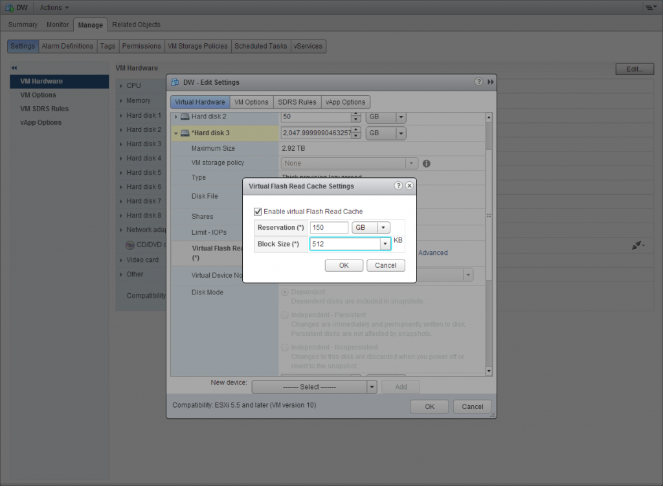The image size is (663, 486).
Task: Uncheck Enable virtual Flash Read Cache
Action: (x=258, y=211)
